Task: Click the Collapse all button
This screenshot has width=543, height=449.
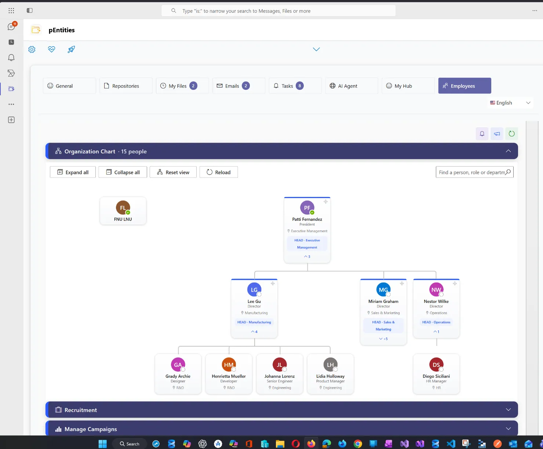Action: (x=123, y=172)
